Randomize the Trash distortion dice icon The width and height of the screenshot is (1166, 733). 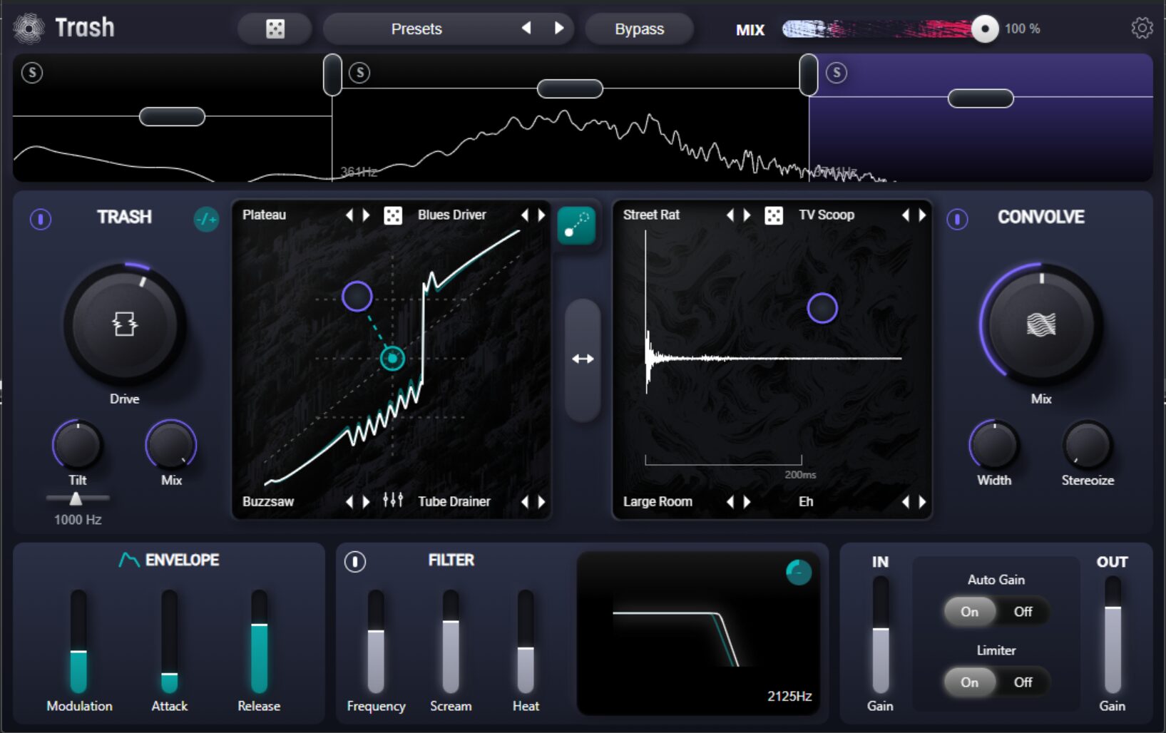click(x=393, y=215)
